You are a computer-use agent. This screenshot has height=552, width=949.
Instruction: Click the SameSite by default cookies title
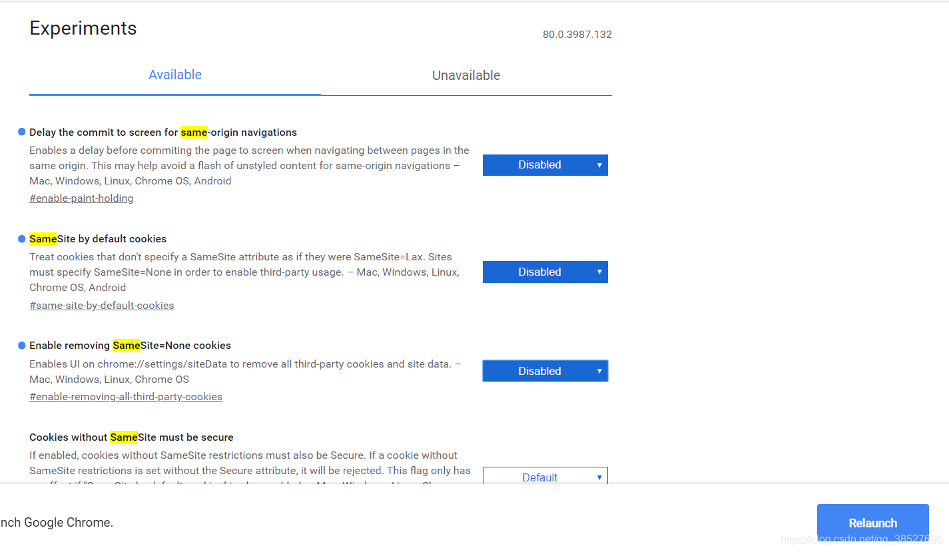(x=98, y=239)
